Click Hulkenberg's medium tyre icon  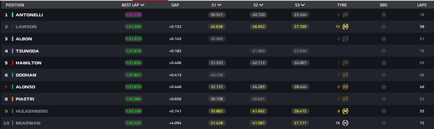(x=345, y=111)
